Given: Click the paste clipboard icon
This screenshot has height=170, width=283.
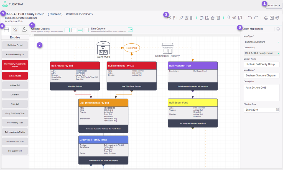Looking at the screenshot, I should click(207, 18).
